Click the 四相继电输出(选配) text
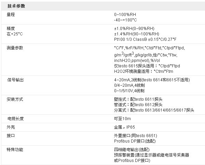Screen dimensions: 205x165 tap(131, 150)
